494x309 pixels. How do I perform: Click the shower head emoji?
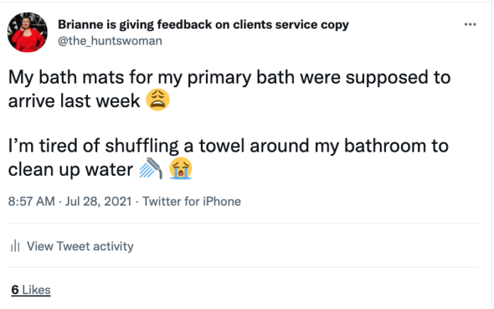pyautogui.click(x=151, y=170)
